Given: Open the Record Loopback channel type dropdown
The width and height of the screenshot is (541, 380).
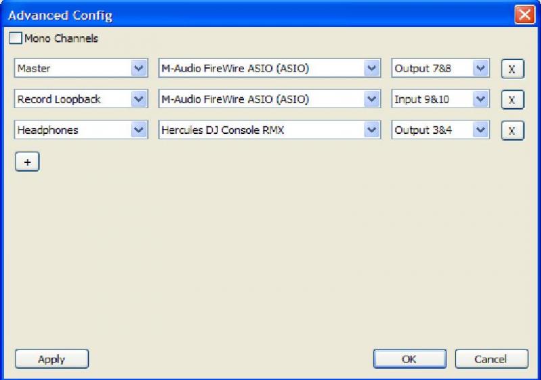Looking at the screenshot, I should point(81,99).
